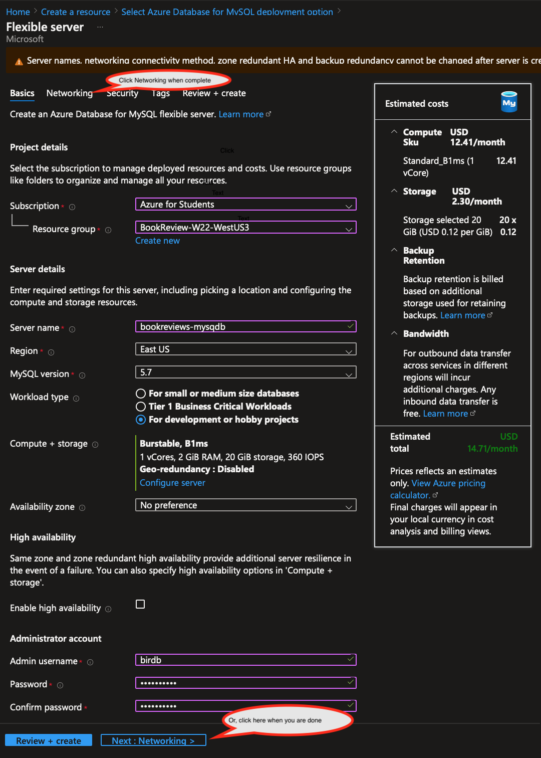Click the info icon next to Password
Viewport: 541px width, 758px height.
click(60, 685)
